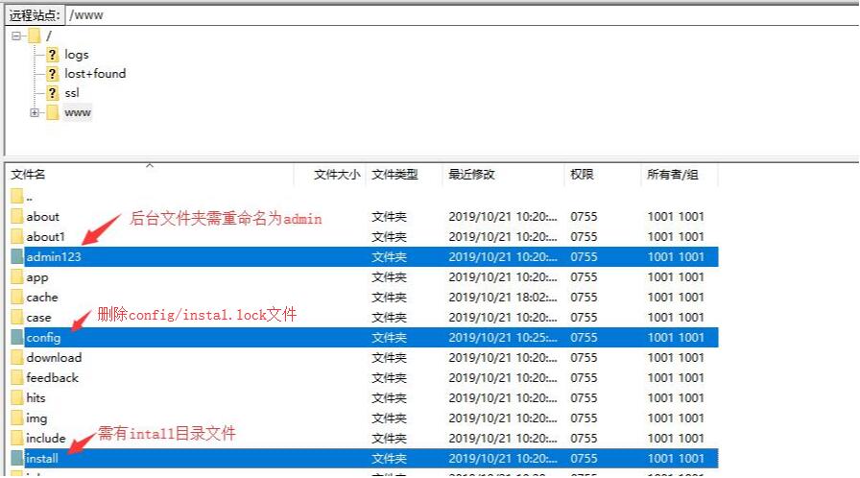Click the root / folder in the tree
This screenshot has width=860, height=478.
click(49, 36)
